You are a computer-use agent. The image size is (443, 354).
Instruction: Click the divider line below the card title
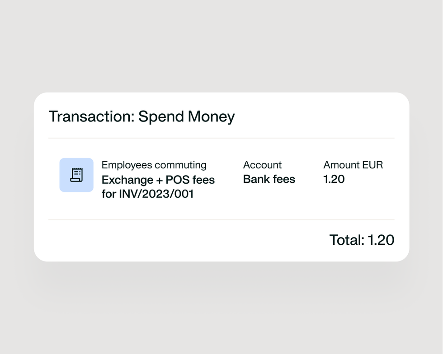[221, 138]
